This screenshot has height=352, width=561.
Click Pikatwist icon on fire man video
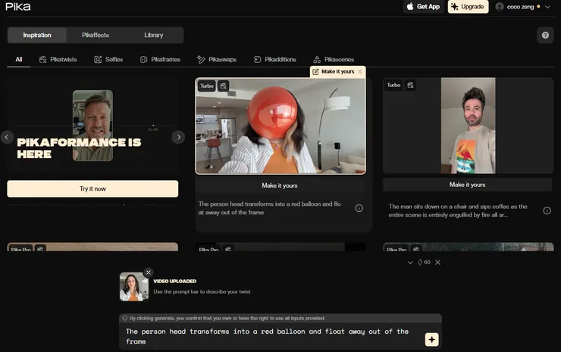(410, 85)
